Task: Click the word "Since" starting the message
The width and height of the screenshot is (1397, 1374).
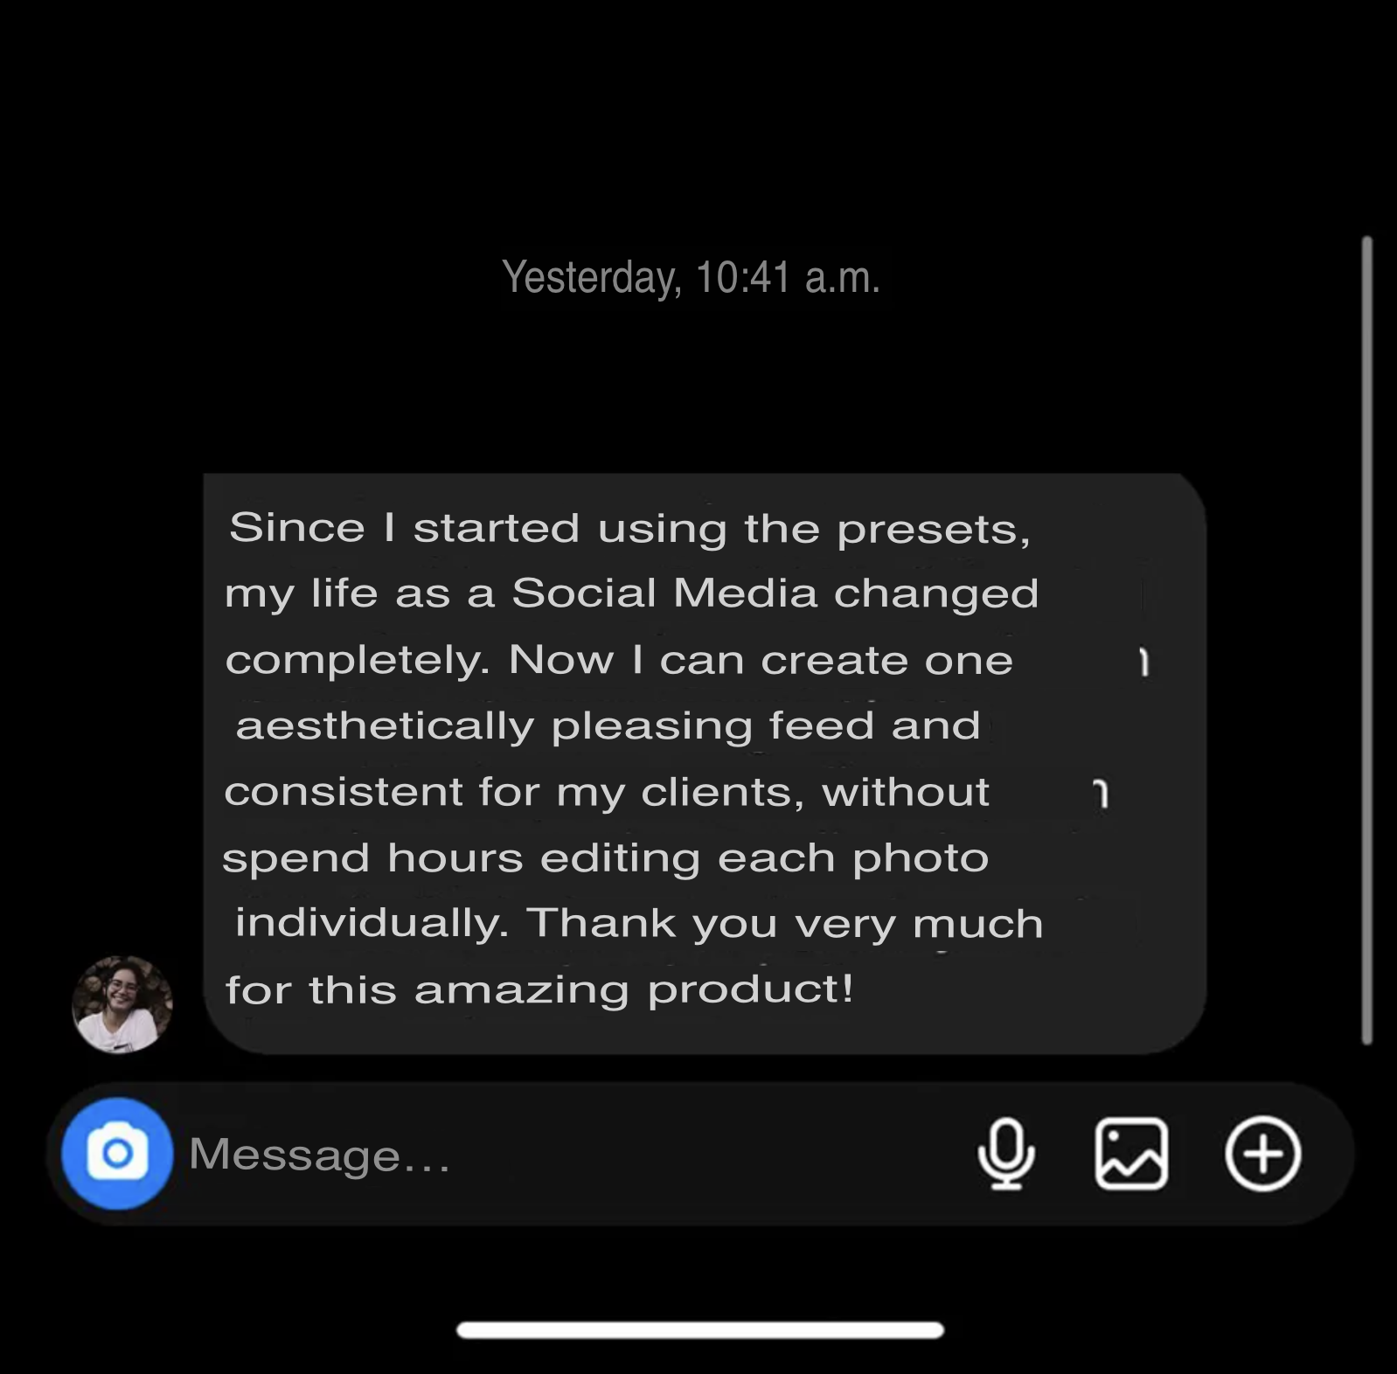Action: [296, 528]
